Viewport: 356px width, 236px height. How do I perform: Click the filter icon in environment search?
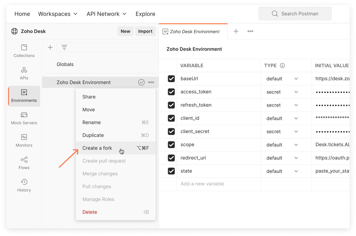(64, 47)
